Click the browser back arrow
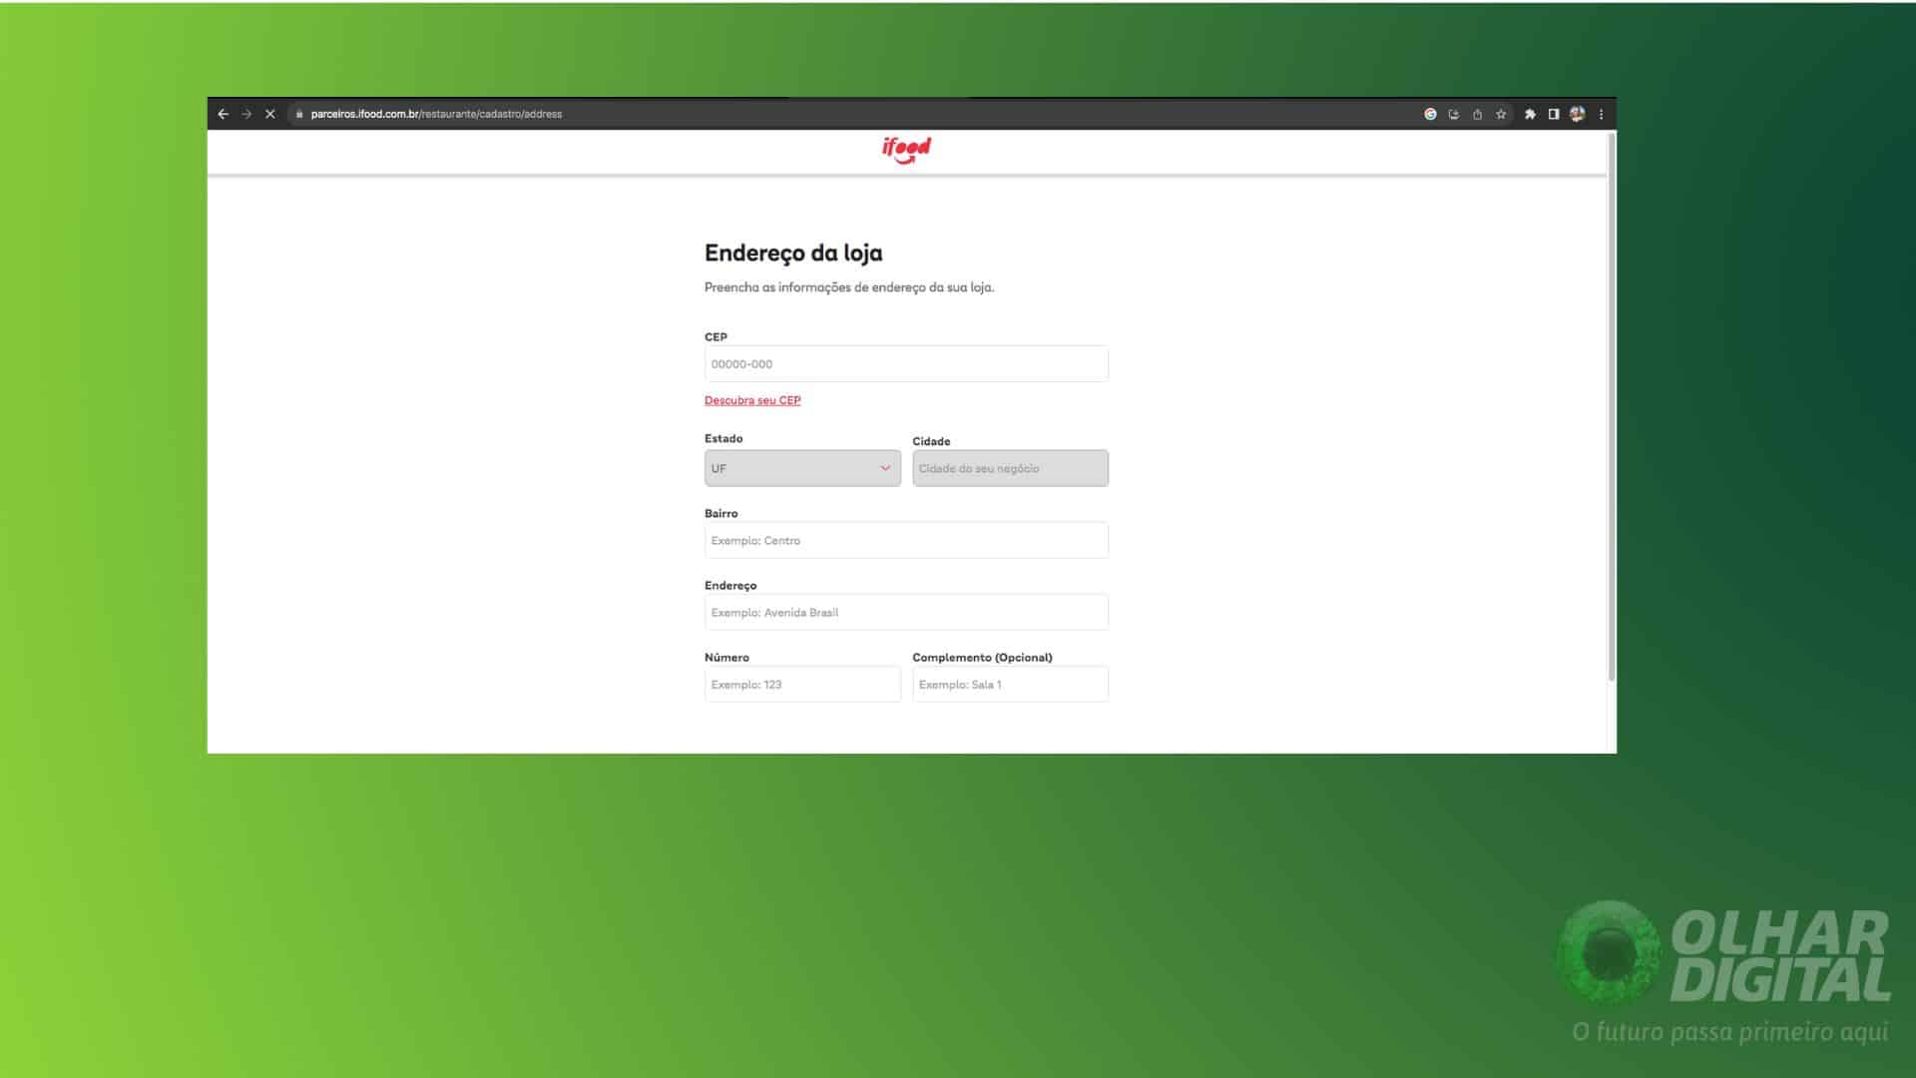 pyautogui.click(x=224, y=114)
